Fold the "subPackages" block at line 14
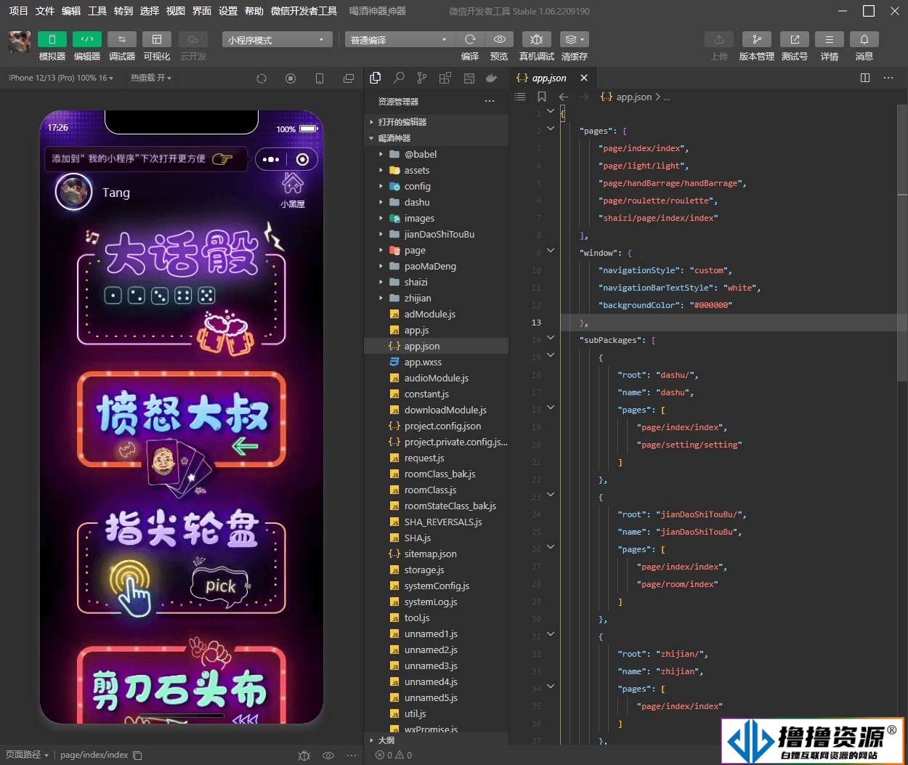908x765 pixels. click(551, 338)
